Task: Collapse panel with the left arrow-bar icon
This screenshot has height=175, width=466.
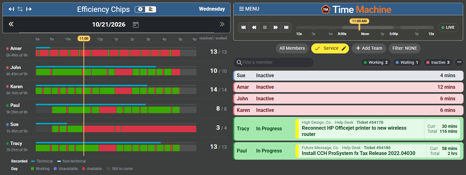Action: click(x=12, y=9)
